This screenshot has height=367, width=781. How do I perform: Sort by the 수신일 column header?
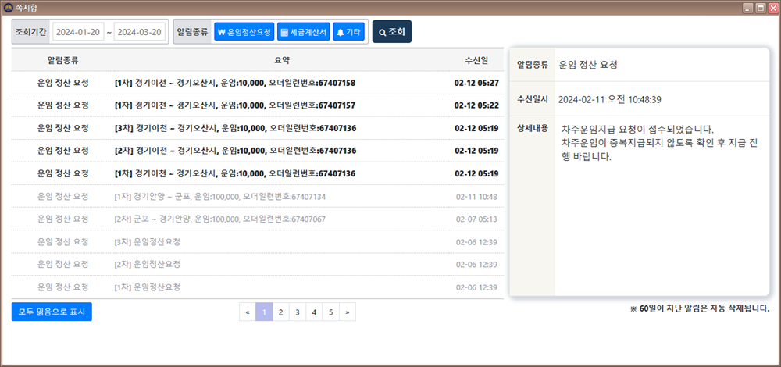(x=476, y=60)
